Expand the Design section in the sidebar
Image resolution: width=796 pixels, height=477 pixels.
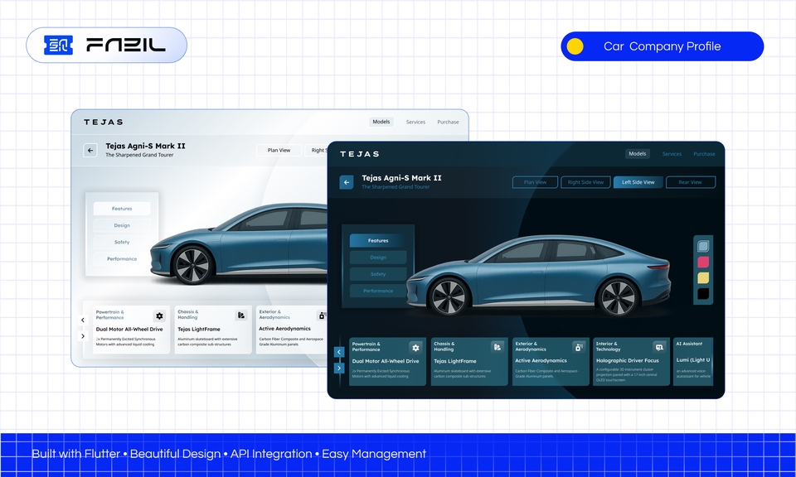377,257
